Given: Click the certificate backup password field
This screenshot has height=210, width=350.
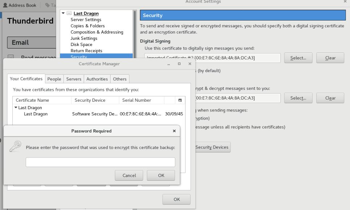Looking at the screenshot, I should [100, 162].
